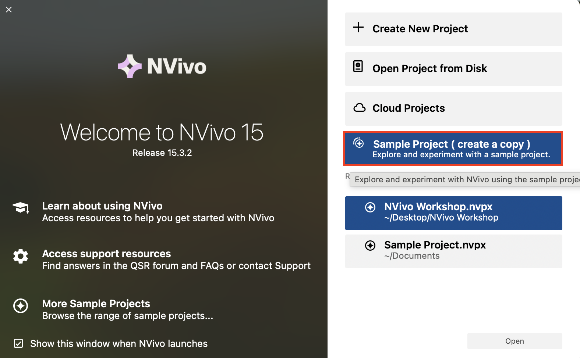Click the Open button

coord(514,341)
